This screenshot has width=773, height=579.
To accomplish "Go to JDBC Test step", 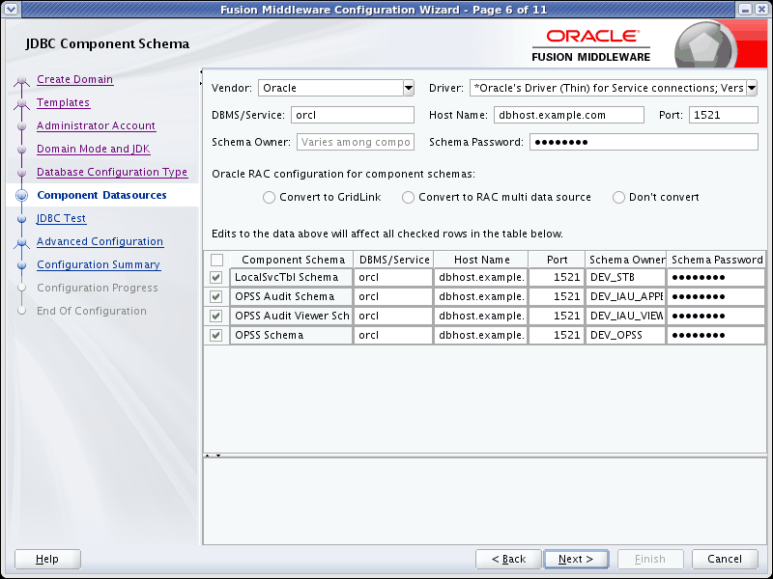I will [x=62, y=218].
